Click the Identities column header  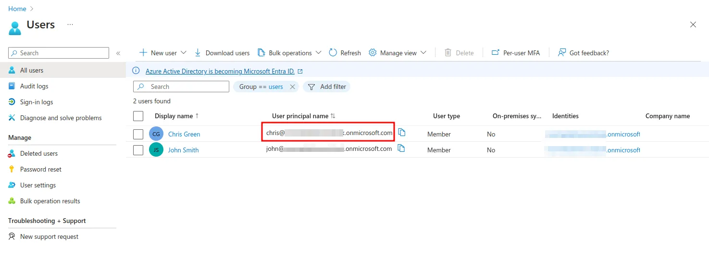point(565,116)
